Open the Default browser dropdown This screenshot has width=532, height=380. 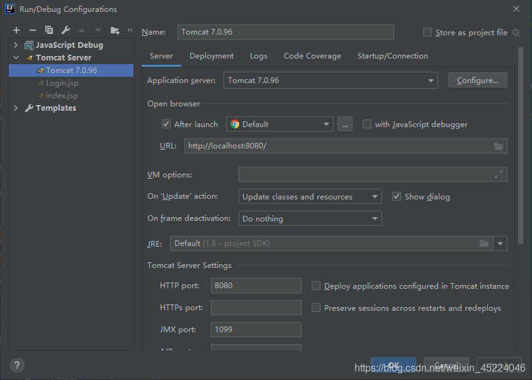(x=280, y=125)
